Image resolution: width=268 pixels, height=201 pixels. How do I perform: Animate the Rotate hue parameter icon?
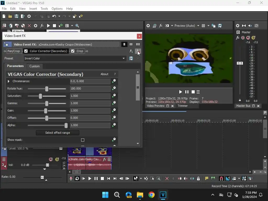[114, 88]
